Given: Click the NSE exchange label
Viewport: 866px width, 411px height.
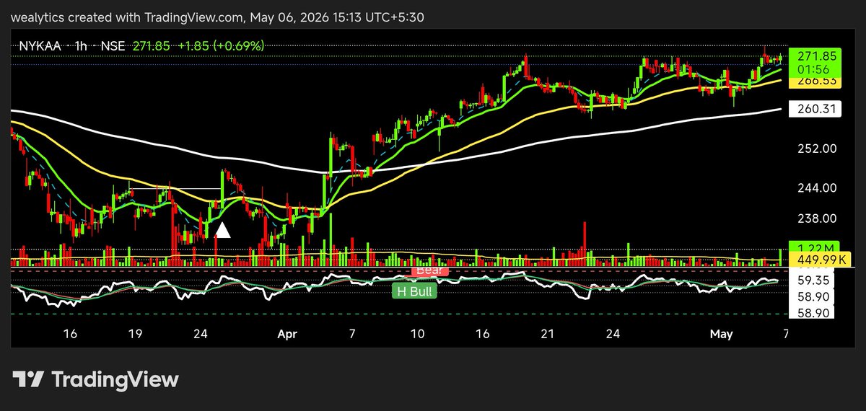Looking at the screenshot, I should tap(113, 45).
